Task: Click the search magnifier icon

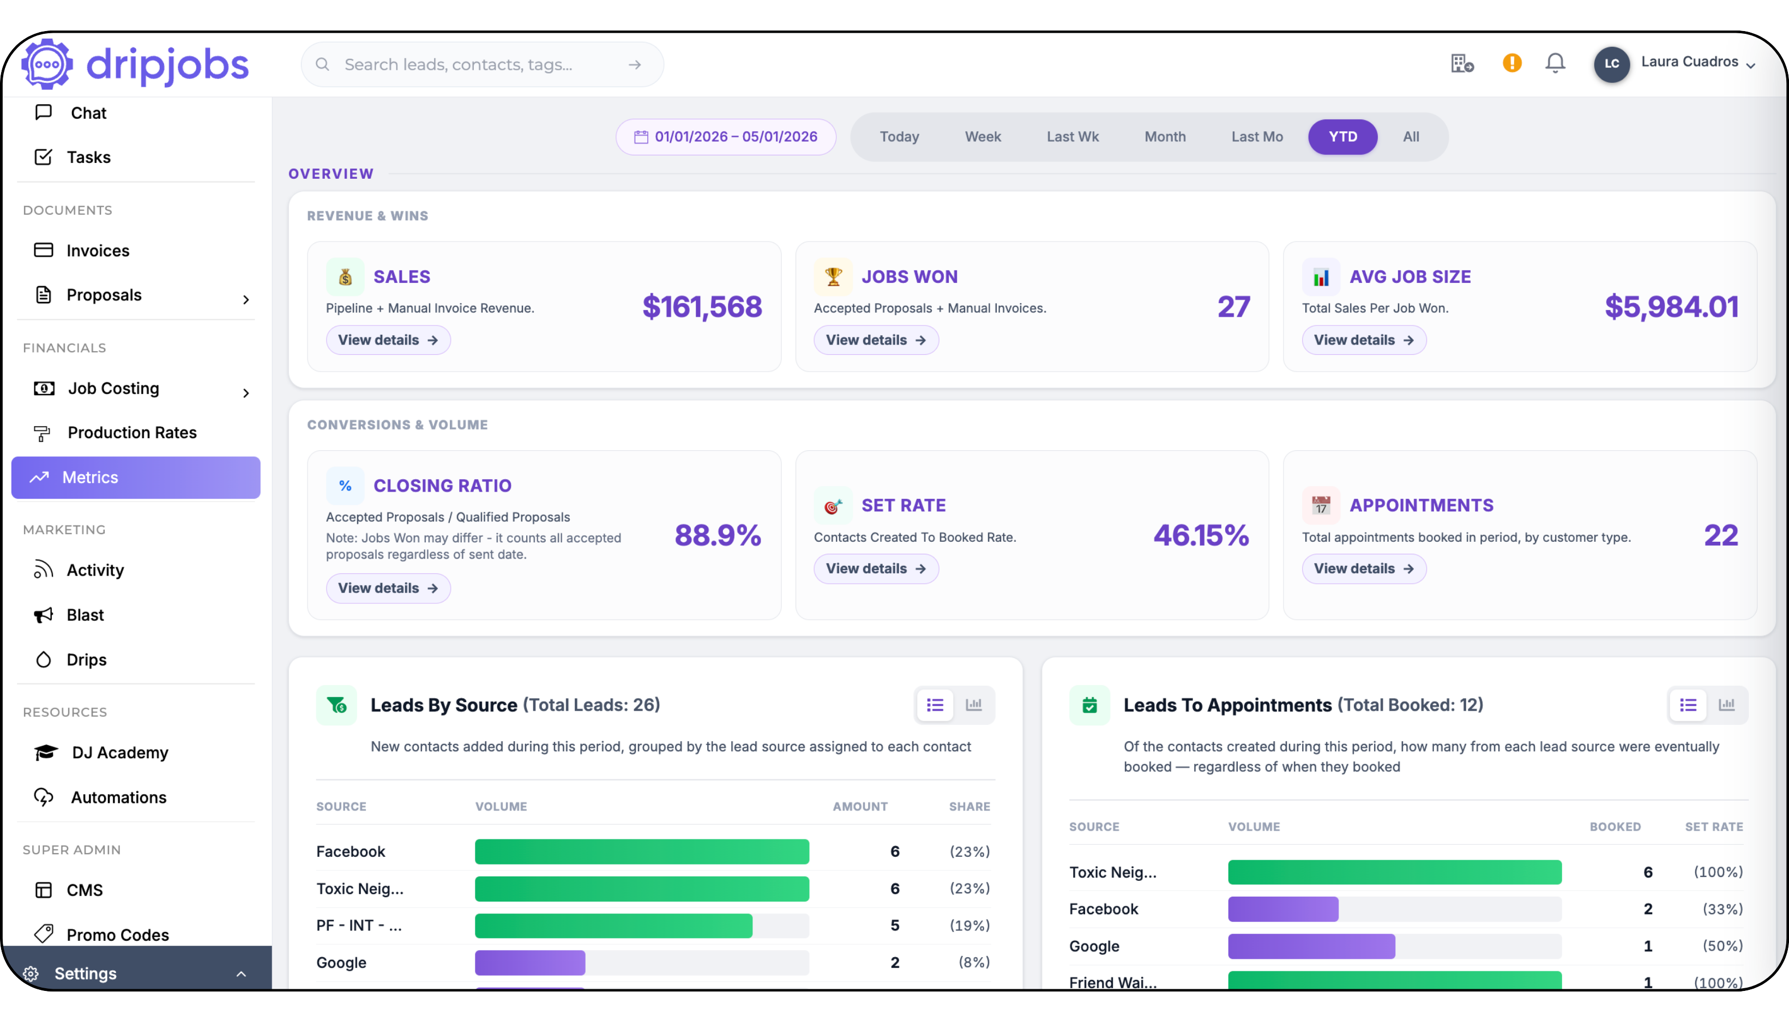Action: tap(322, 64)
